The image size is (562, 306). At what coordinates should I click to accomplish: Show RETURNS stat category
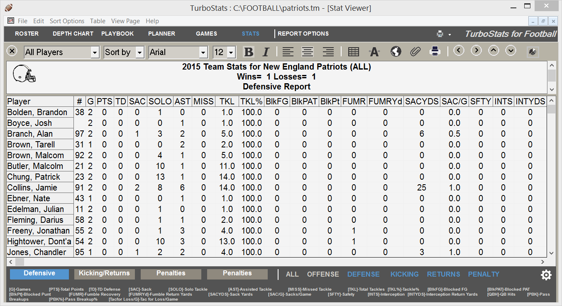point(444,274)
